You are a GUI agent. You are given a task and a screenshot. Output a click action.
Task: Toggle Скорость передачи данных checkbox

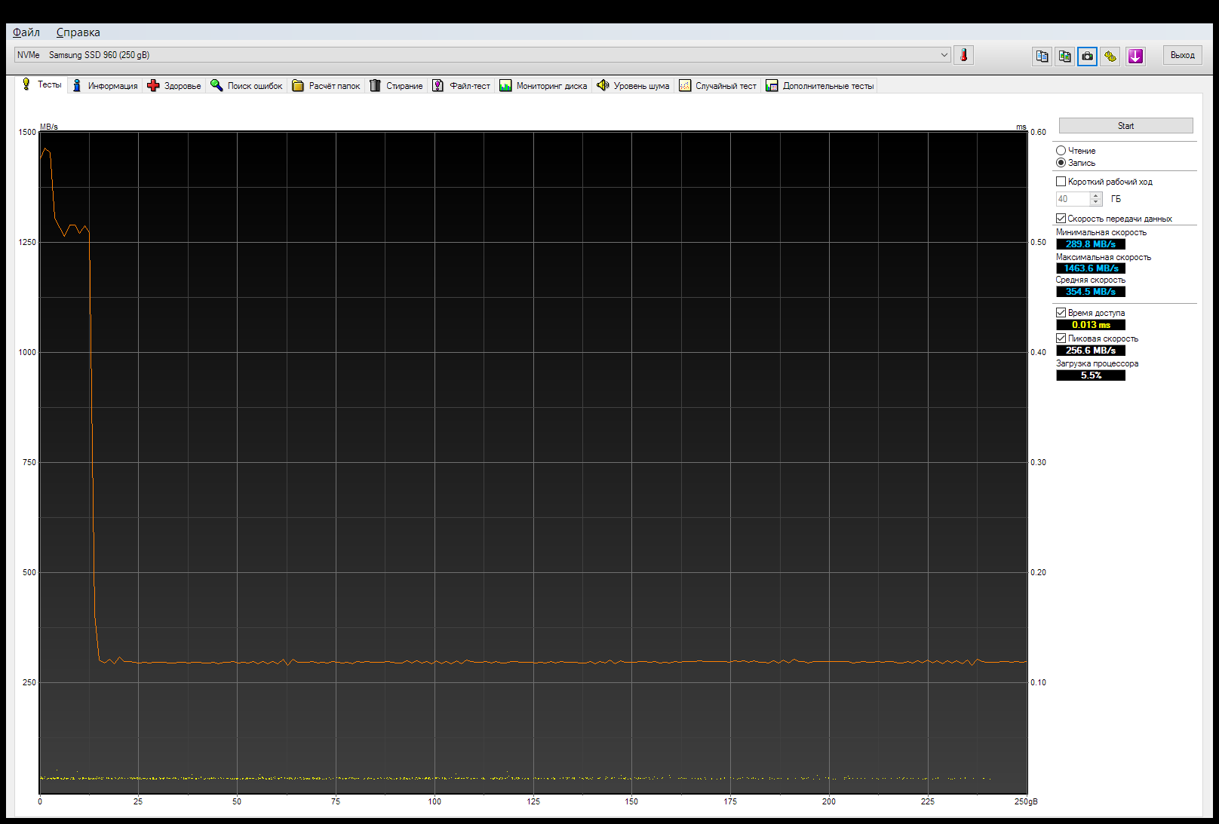coord(1061,219)
